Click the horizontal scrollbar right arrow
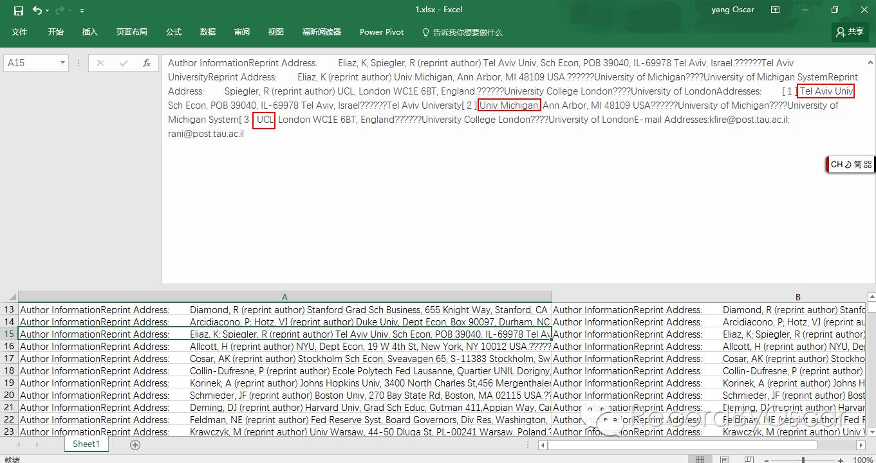 [x=862, y=445]
